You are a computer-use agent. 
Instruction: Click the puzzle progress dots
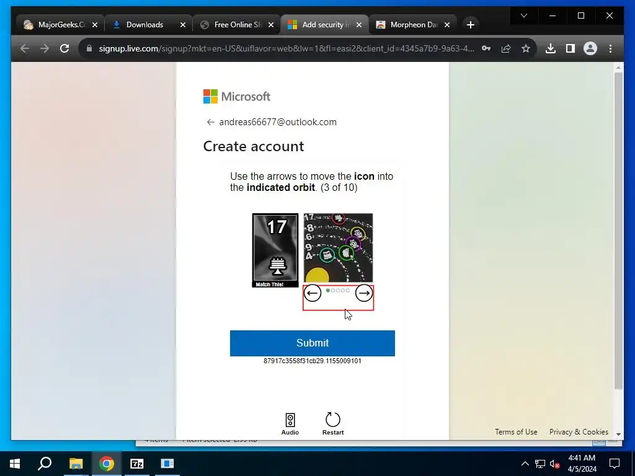(x=338, y=290)
